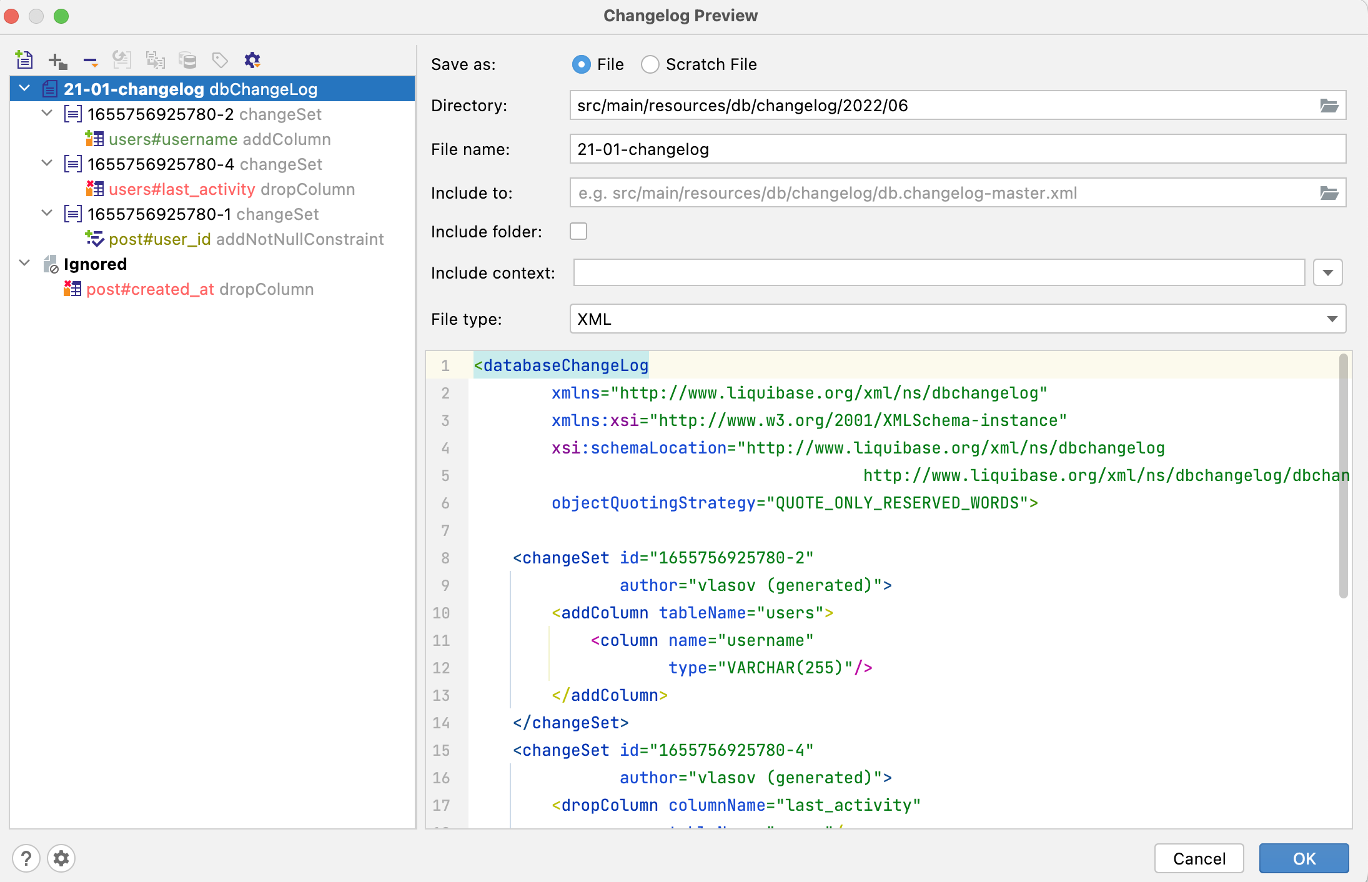Click the tag icon in the toolbar
Screen dimensions: 1368x882
click(220, 60)
